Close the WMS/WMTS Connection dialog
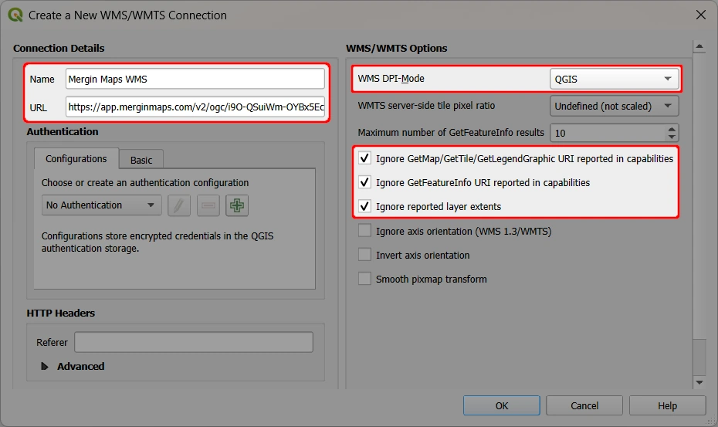The image size is (718, 427). pyautogui.click(x=700, y=15)
